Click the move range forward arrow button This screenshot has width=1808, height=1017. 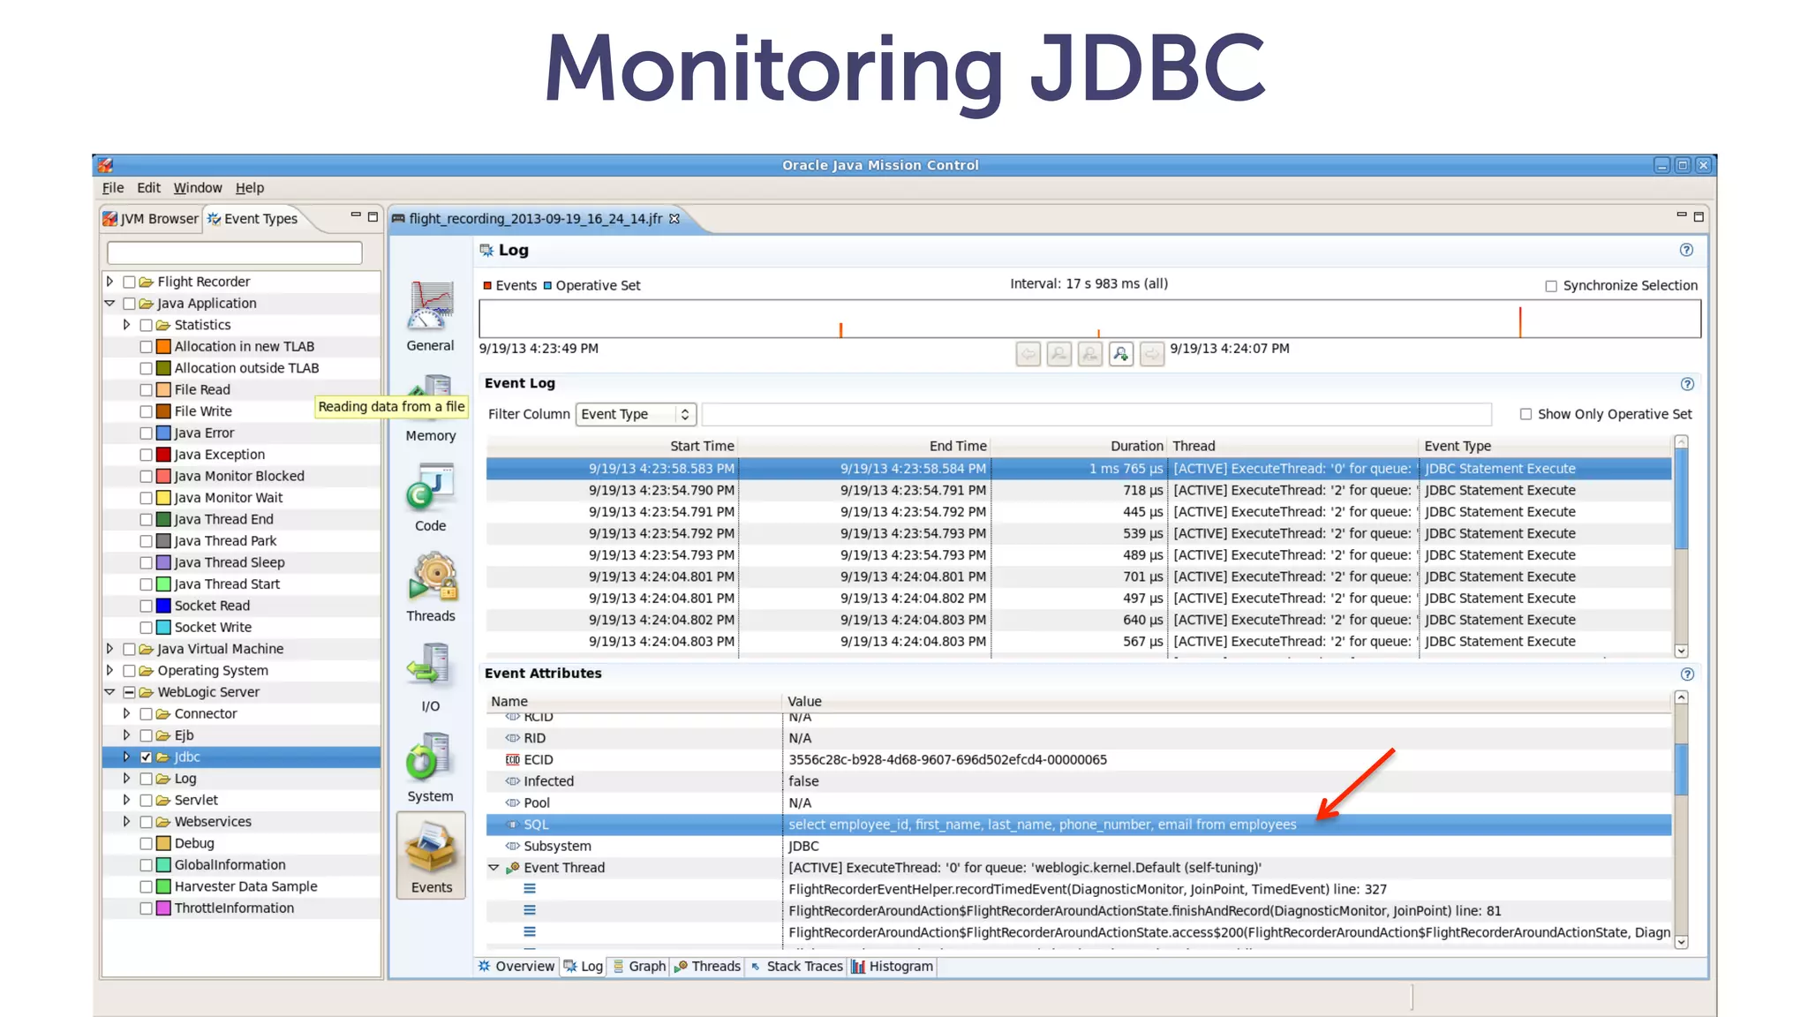tap(1152, 354)
